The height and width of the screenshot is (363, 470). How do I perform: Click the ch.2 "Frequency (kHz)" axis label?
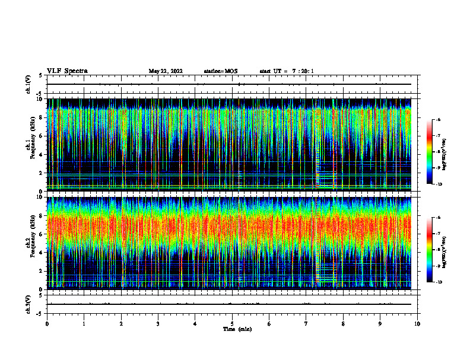(x=33, y=236)
